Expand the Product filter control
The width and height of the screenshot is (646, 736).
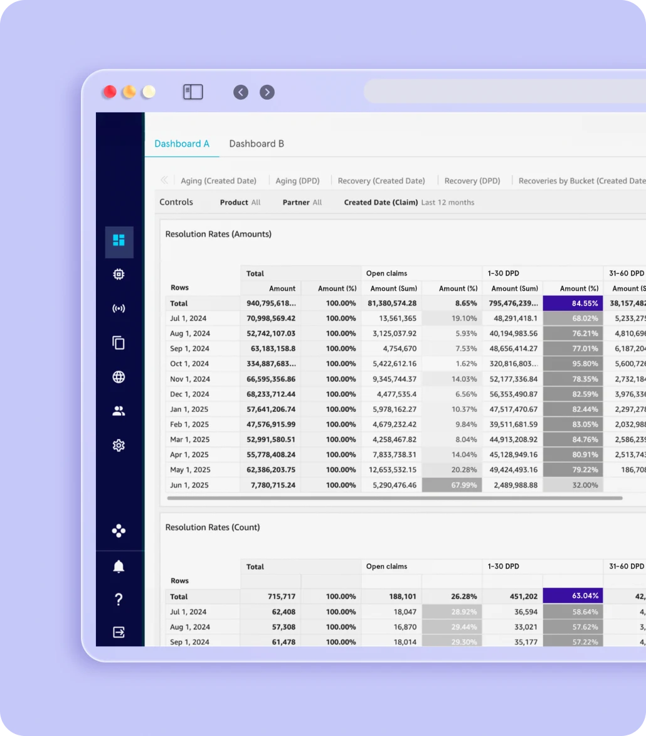[x=240, y=203]
